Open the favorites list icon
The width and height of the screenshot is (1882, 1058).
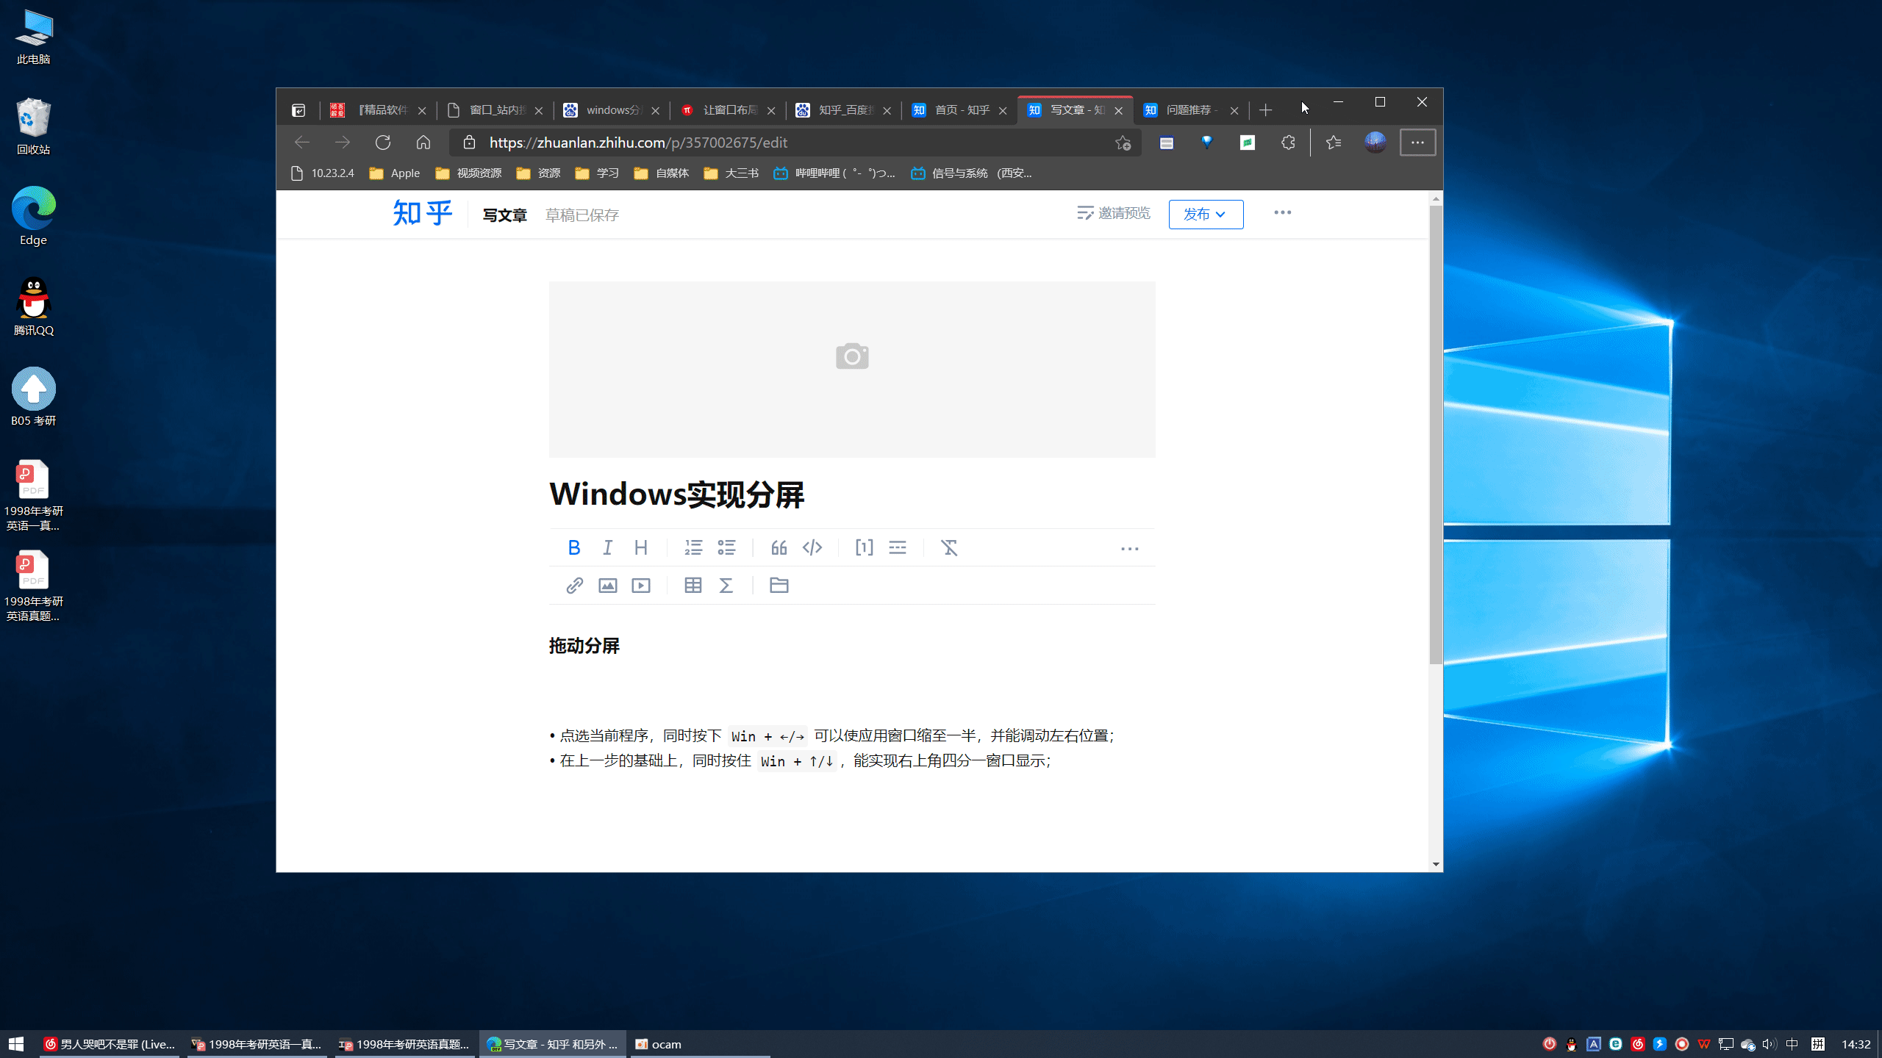tap(1334, 143)
